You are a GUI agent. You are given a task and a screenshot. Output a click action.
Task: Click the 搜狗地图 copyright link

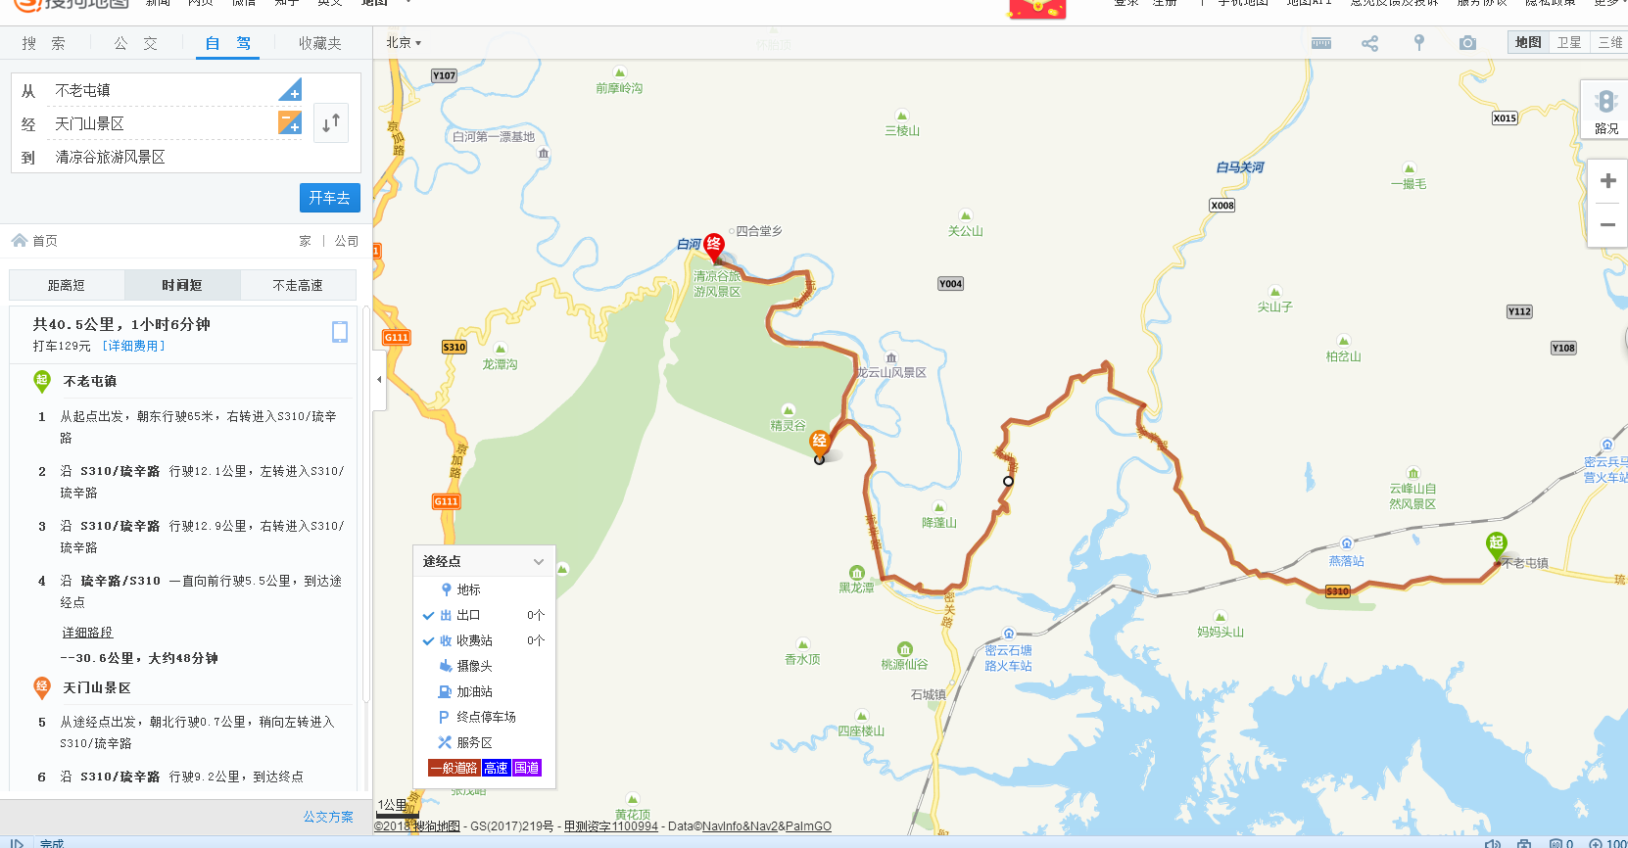click(x=436, y=826)
